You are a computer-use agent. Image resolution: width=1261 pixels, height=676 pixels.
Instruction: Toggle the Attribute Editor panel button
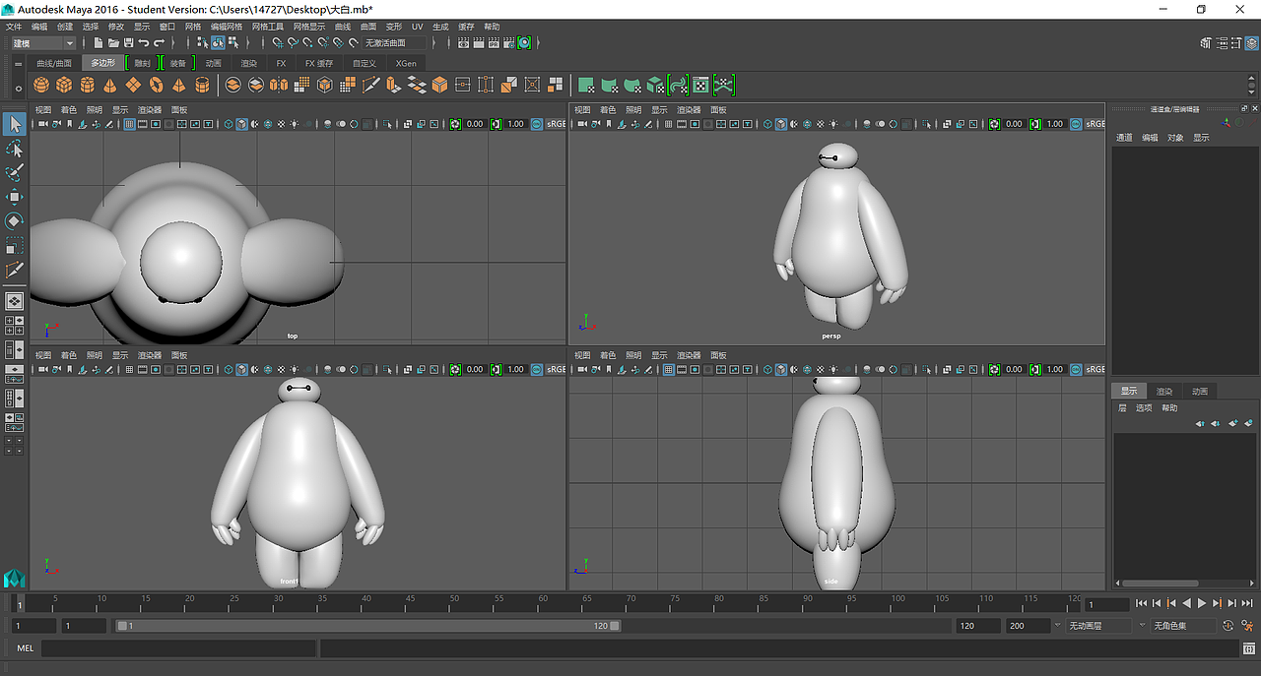click(x=1221, y=43)
